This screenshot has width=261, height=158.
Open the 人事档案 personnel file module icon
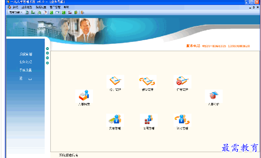pos(84,96)
